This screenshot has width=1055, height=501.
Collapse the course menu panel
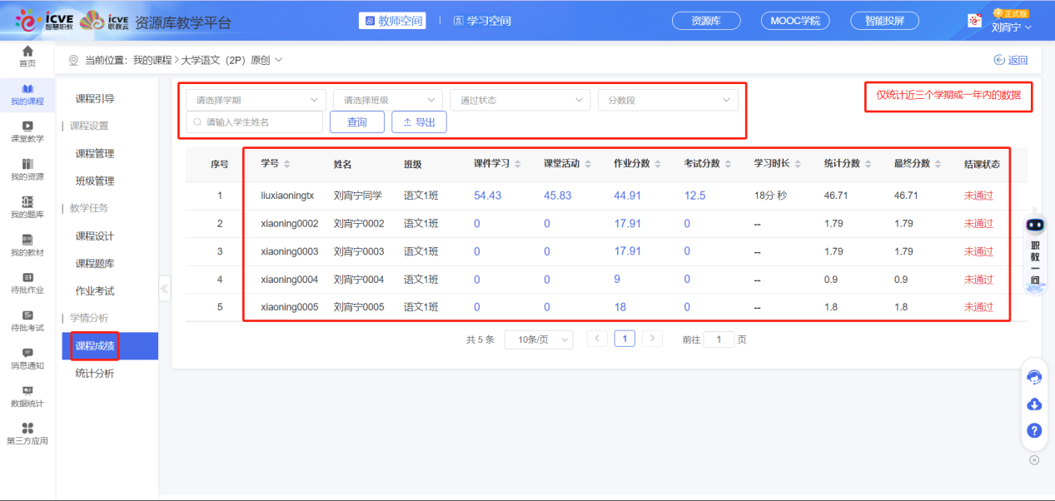[x=164, y=289]
